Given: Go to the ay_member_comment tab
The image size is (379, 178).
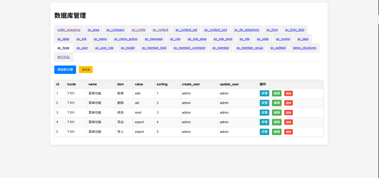Looking at the screenshot, I should coord(189,48).
